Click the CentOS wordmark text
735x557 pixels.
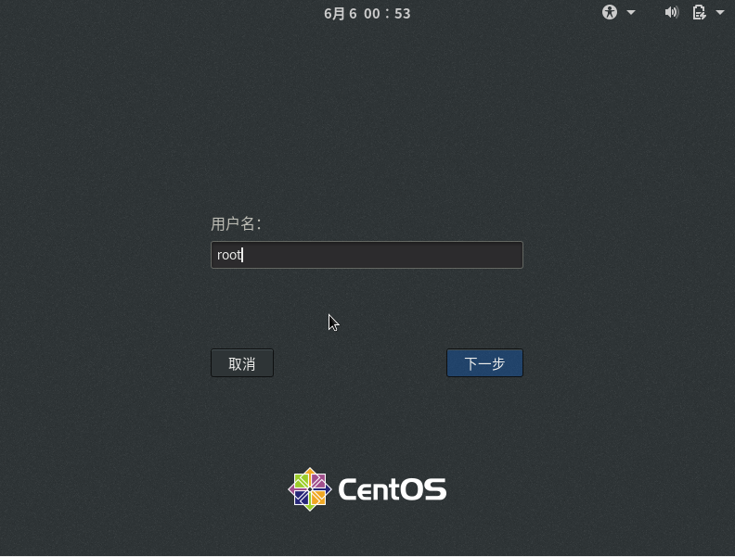pyautogui.click(x=392, y=489)
